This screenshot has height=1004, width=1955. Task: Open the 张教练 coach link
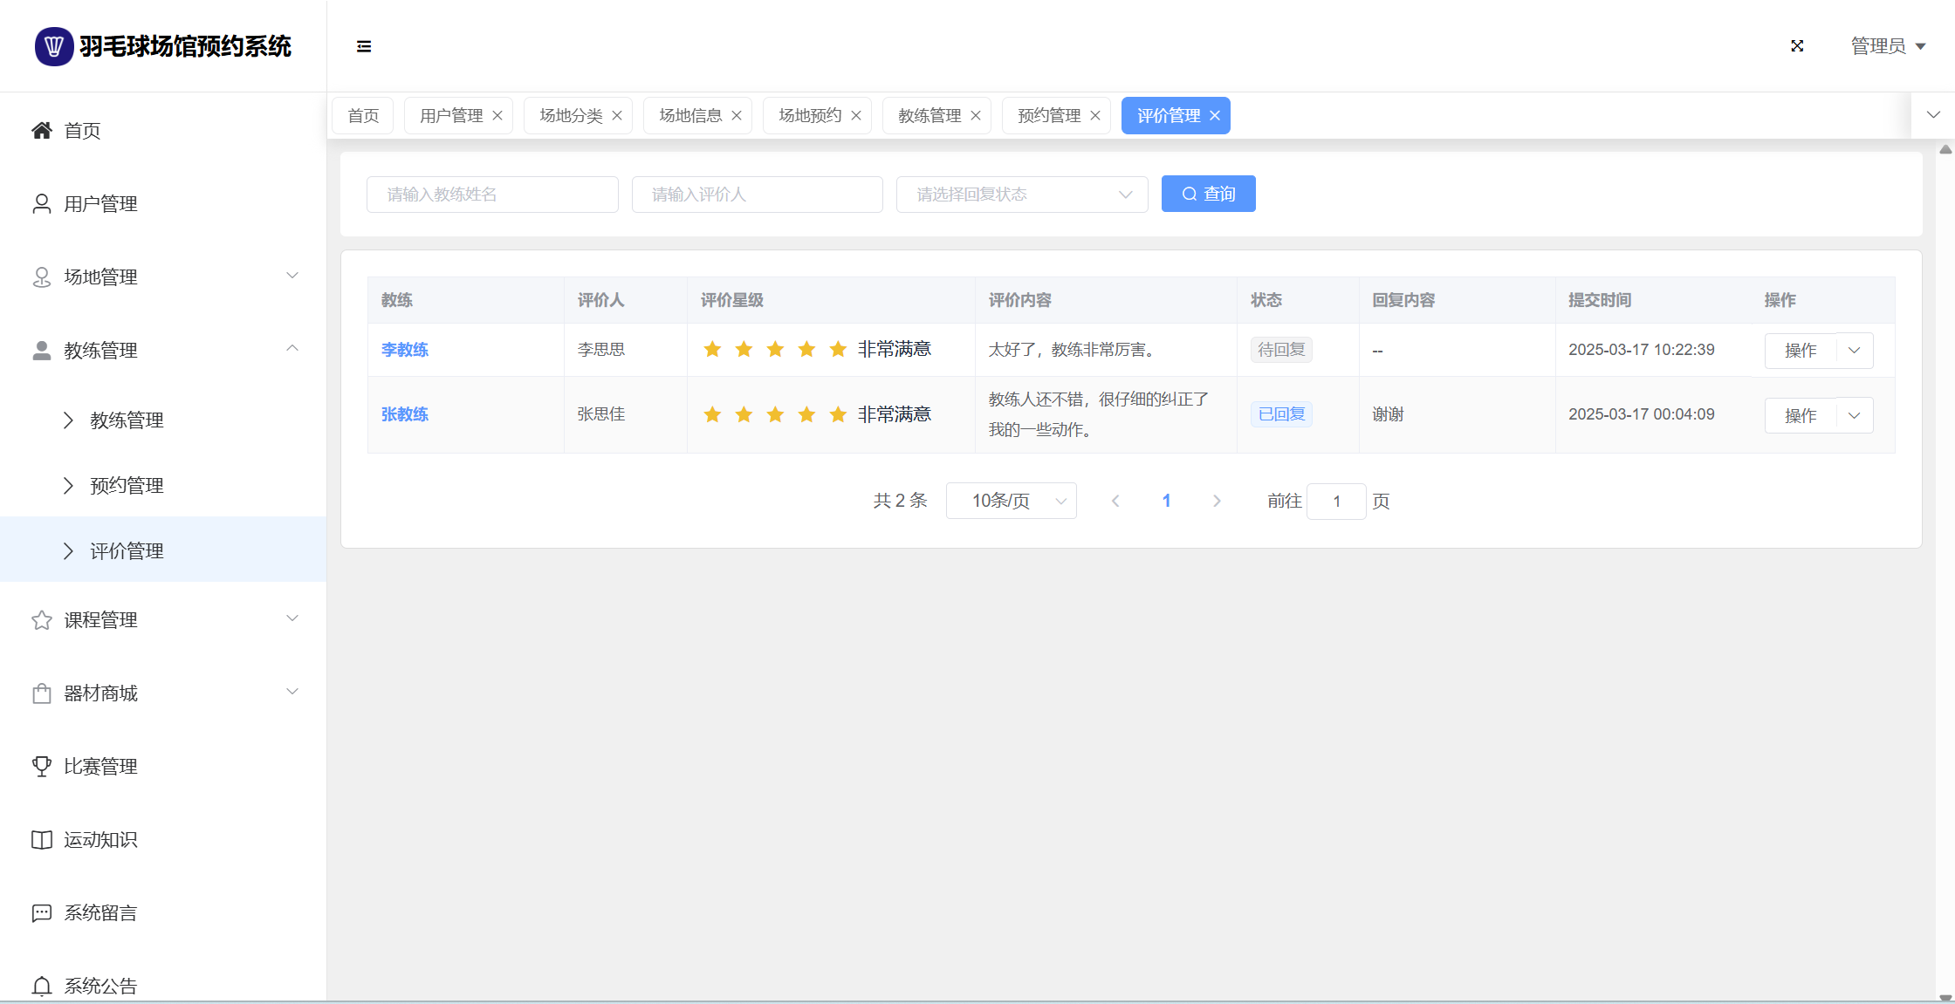[405, 414]
